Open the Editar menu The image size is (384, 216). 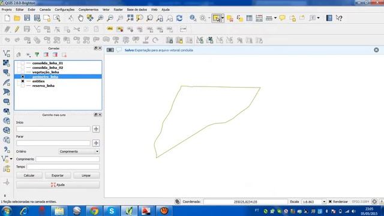(20, 10)
